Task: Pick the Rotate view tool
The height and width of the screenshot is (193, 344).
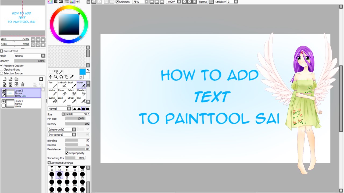Action: coord(61,77)
